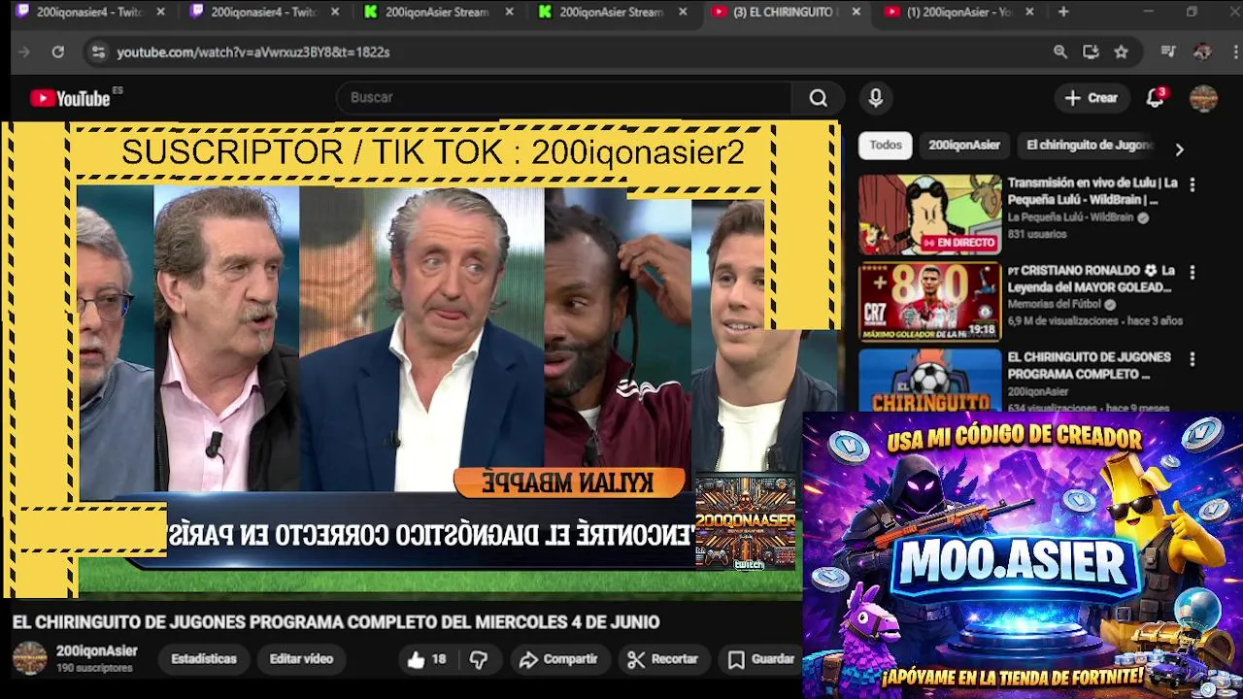Viewport: 1243px width, 699px height.
Task: Close the (1) 200iqonAsier YouTube tab
Action: click(x=1029, y=12)
